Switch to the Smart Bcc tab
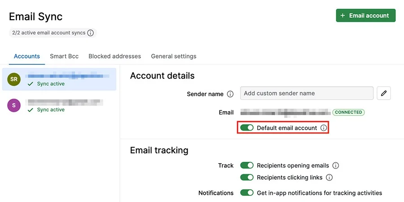Viewport: 404px width, 202px height. (64, 56)
